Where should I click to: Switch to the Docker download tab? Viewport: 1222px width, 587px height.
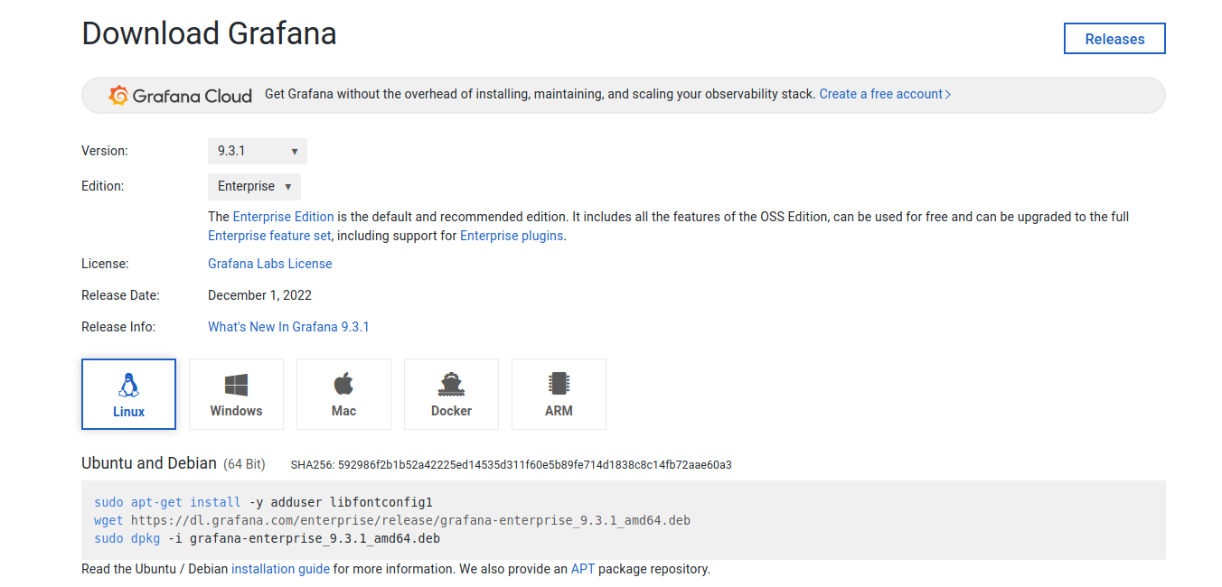451,394
